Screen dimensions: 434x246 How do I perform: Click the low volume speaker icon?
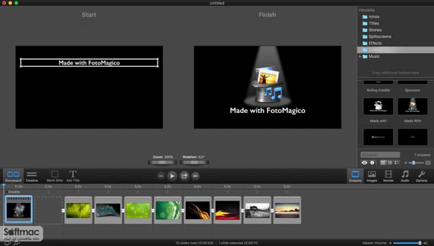390,243
